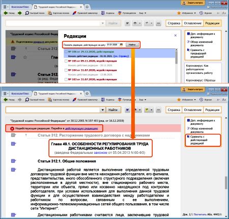Viewport: 229px width, 219px height.
Task: Open Кодексы in the bottom window toolbar
Action: coord(108,100)
